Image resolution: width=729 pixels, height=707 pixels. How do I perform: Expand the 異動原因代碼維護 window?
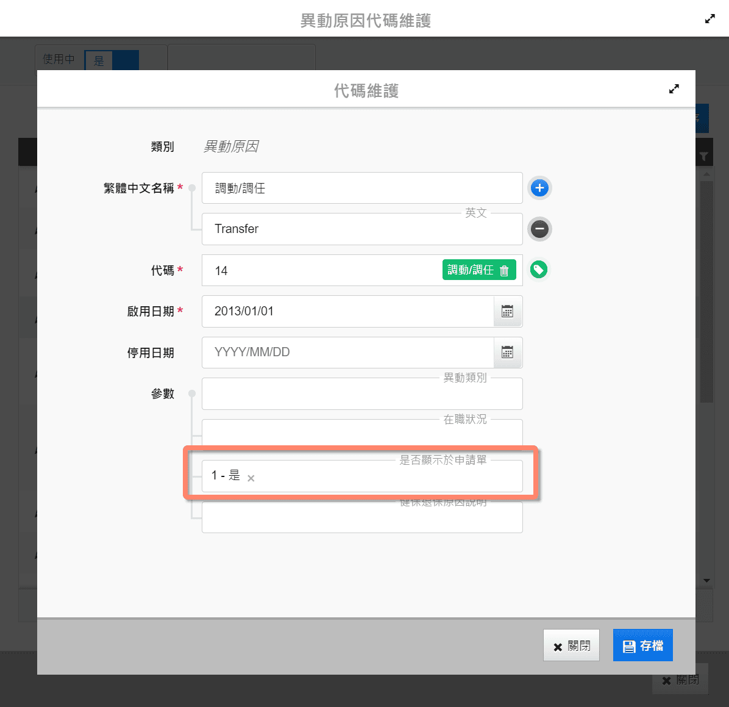click(710, 19)
